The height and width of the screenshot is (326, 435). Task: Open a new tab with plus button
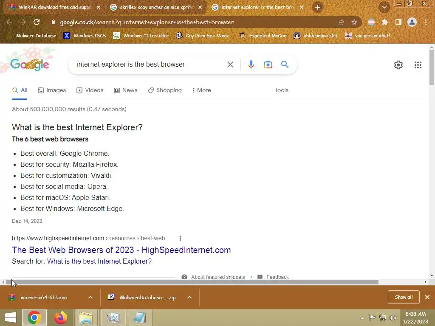(318, 7)
